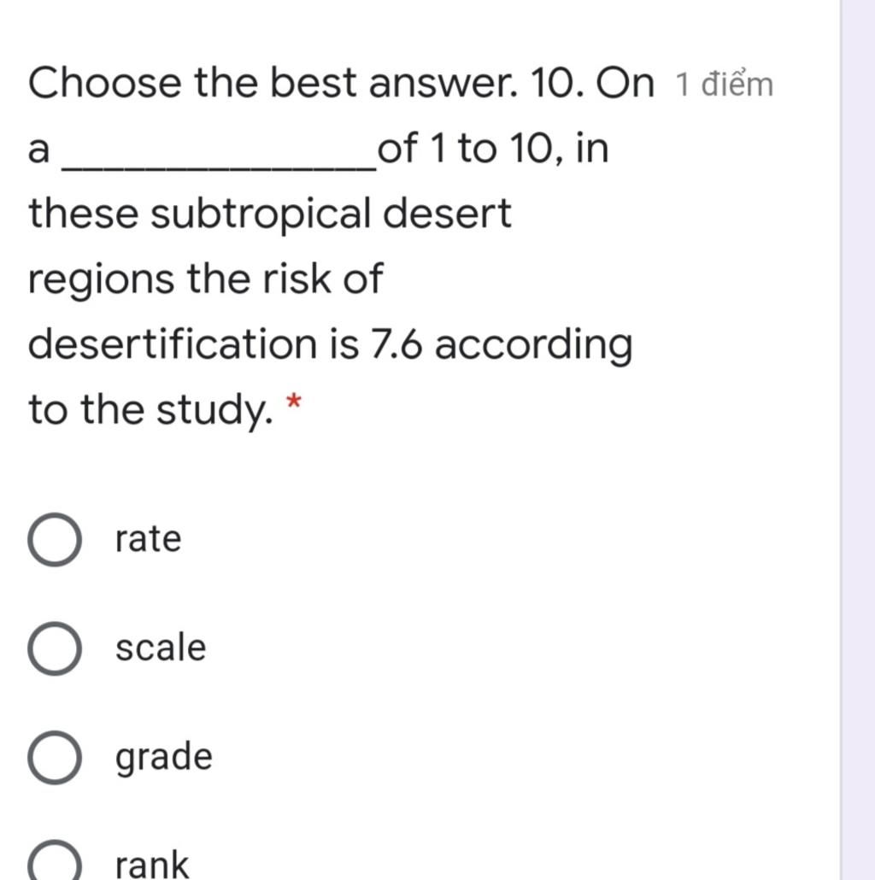Click the "scale" option label text
This screenshot has width=875, height=880.
coord(161,648)
